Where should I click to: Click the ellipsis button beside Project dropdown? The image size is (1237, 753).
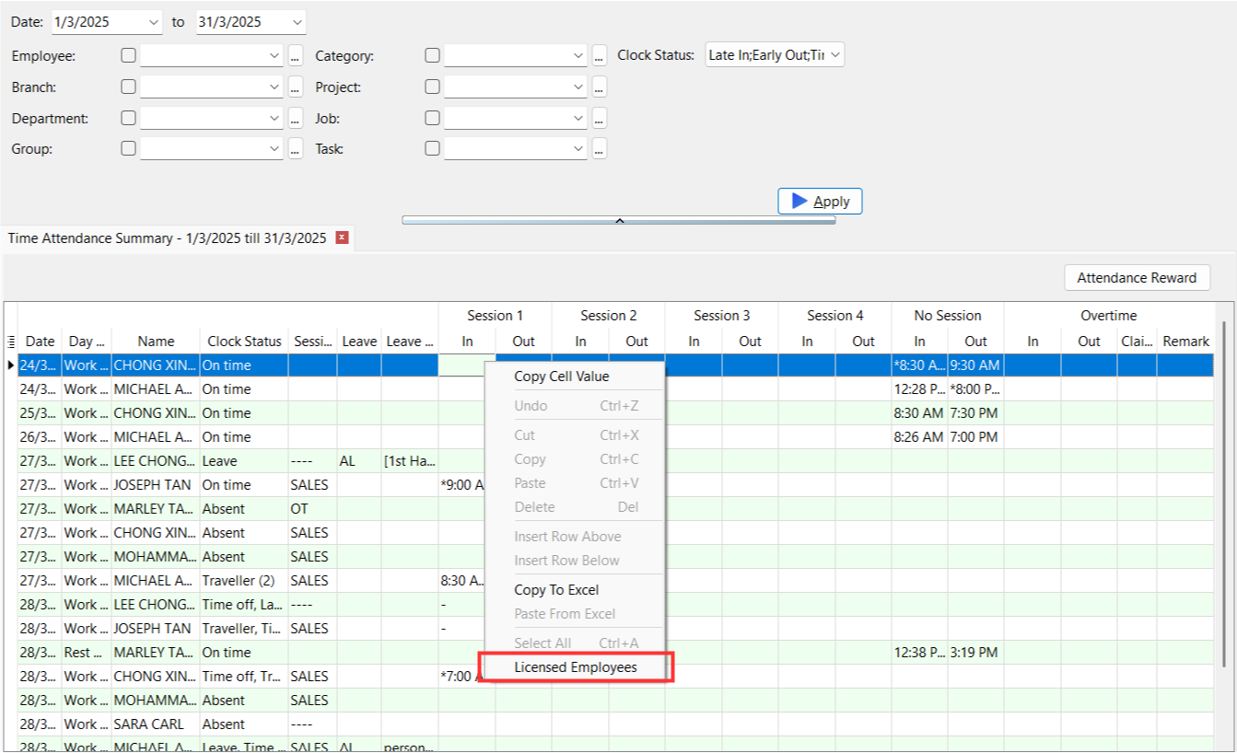pyautogui.click(x=600, y=87)
